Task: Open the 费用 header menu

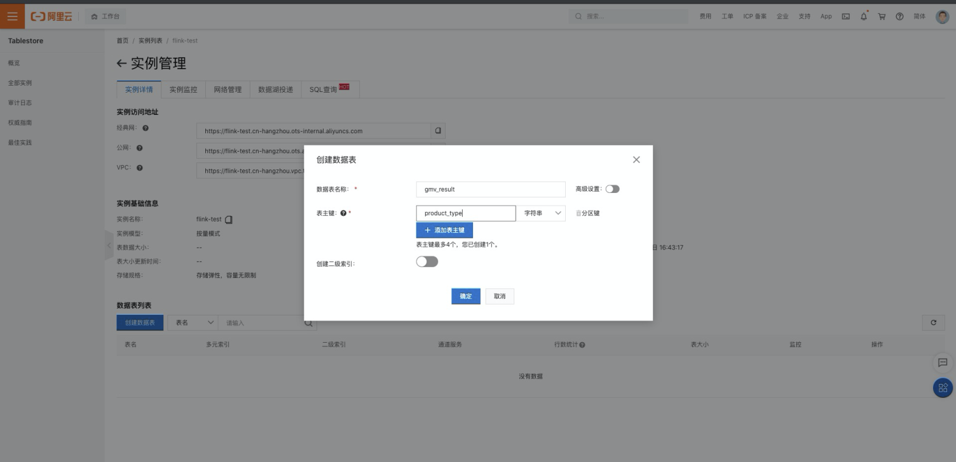Action: pyautogui.click(x=706, y=16)
